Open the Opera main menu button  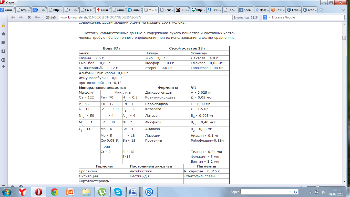[8, 3]
